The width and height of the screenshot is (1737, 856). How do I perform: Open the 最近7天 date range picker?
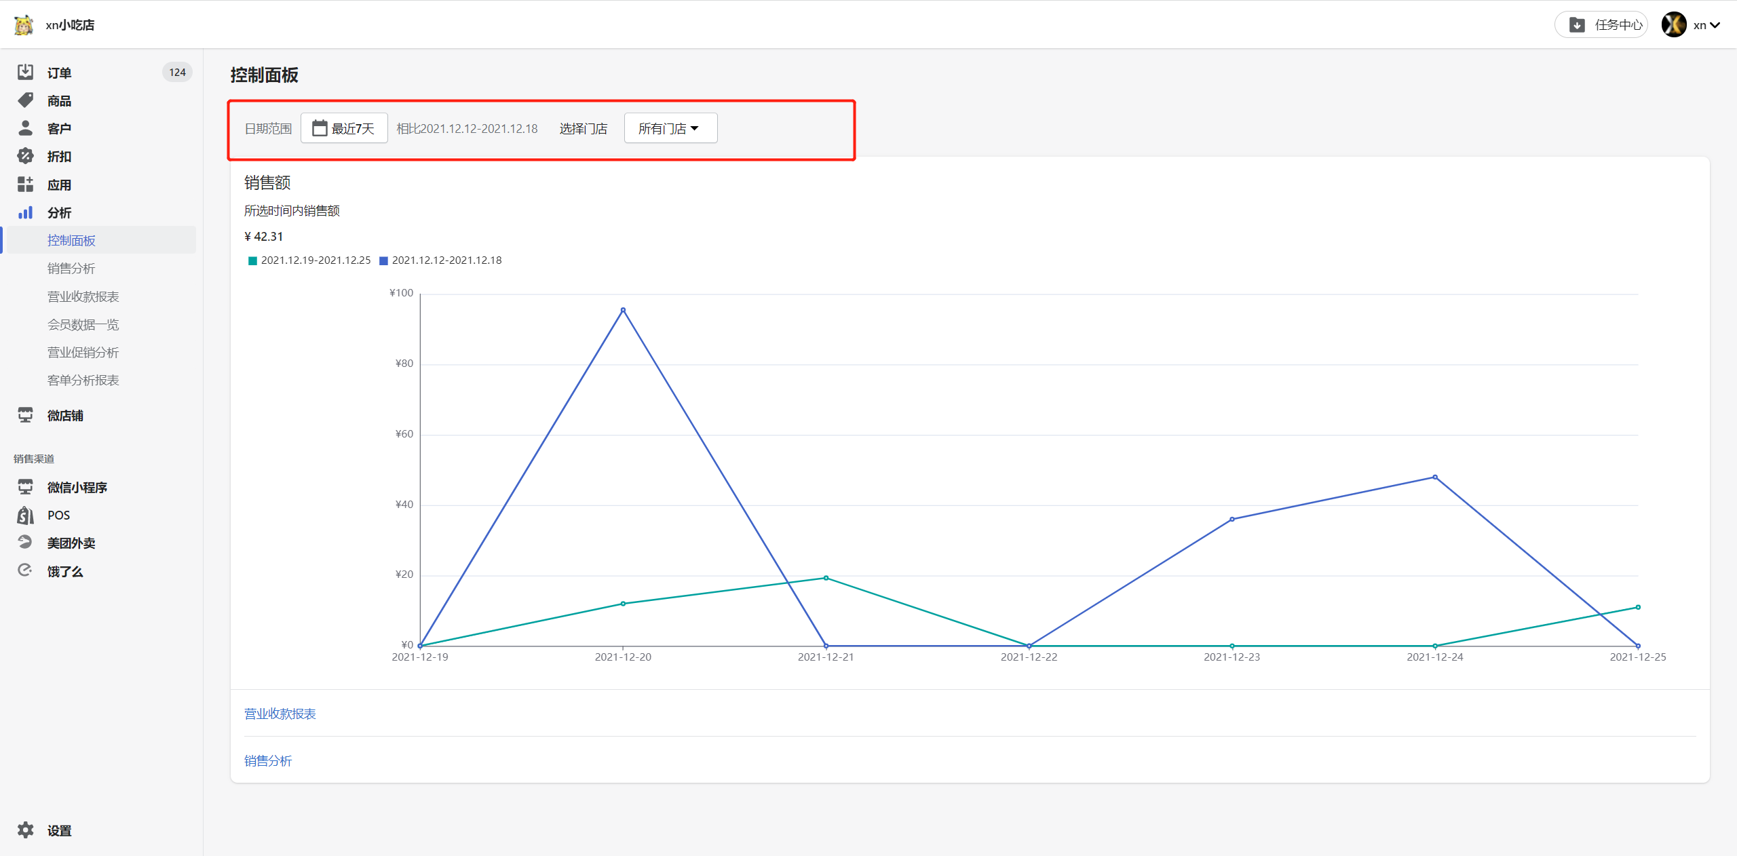pos(344,128)
